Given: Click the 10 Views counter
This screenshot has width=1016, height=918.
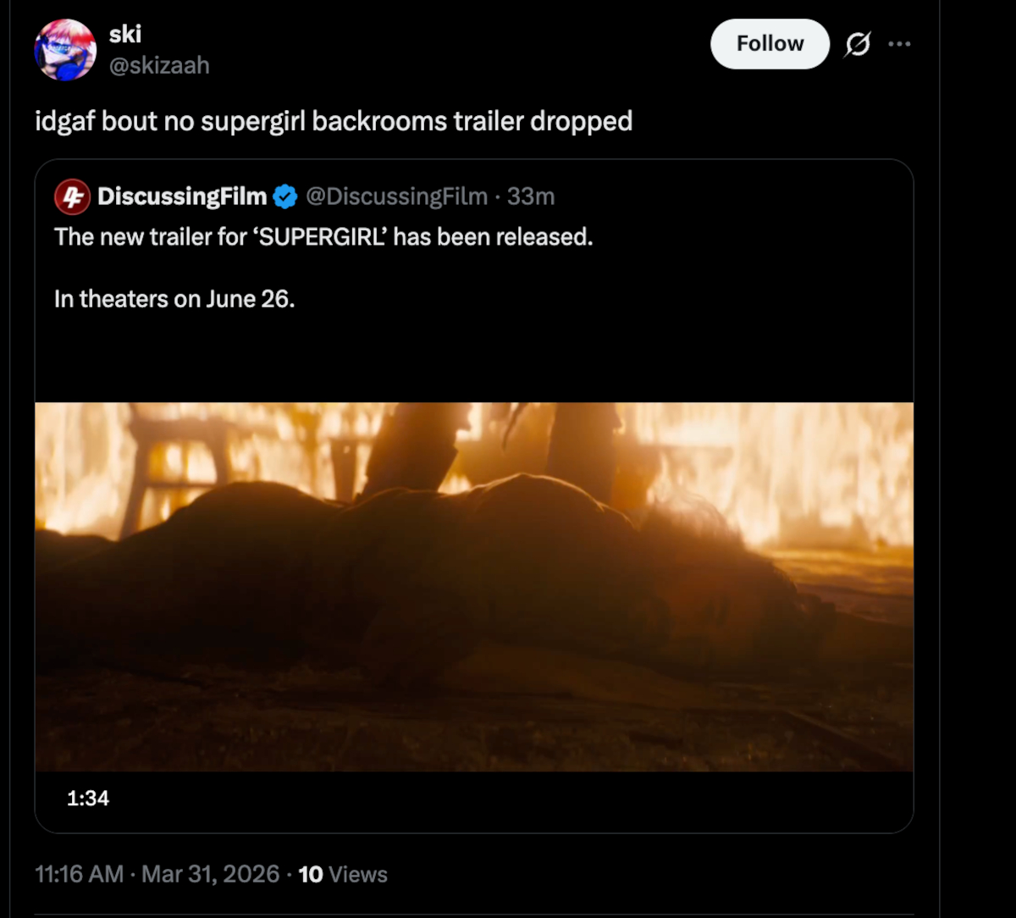Looking at the screenshot, I should click(343, 874).
